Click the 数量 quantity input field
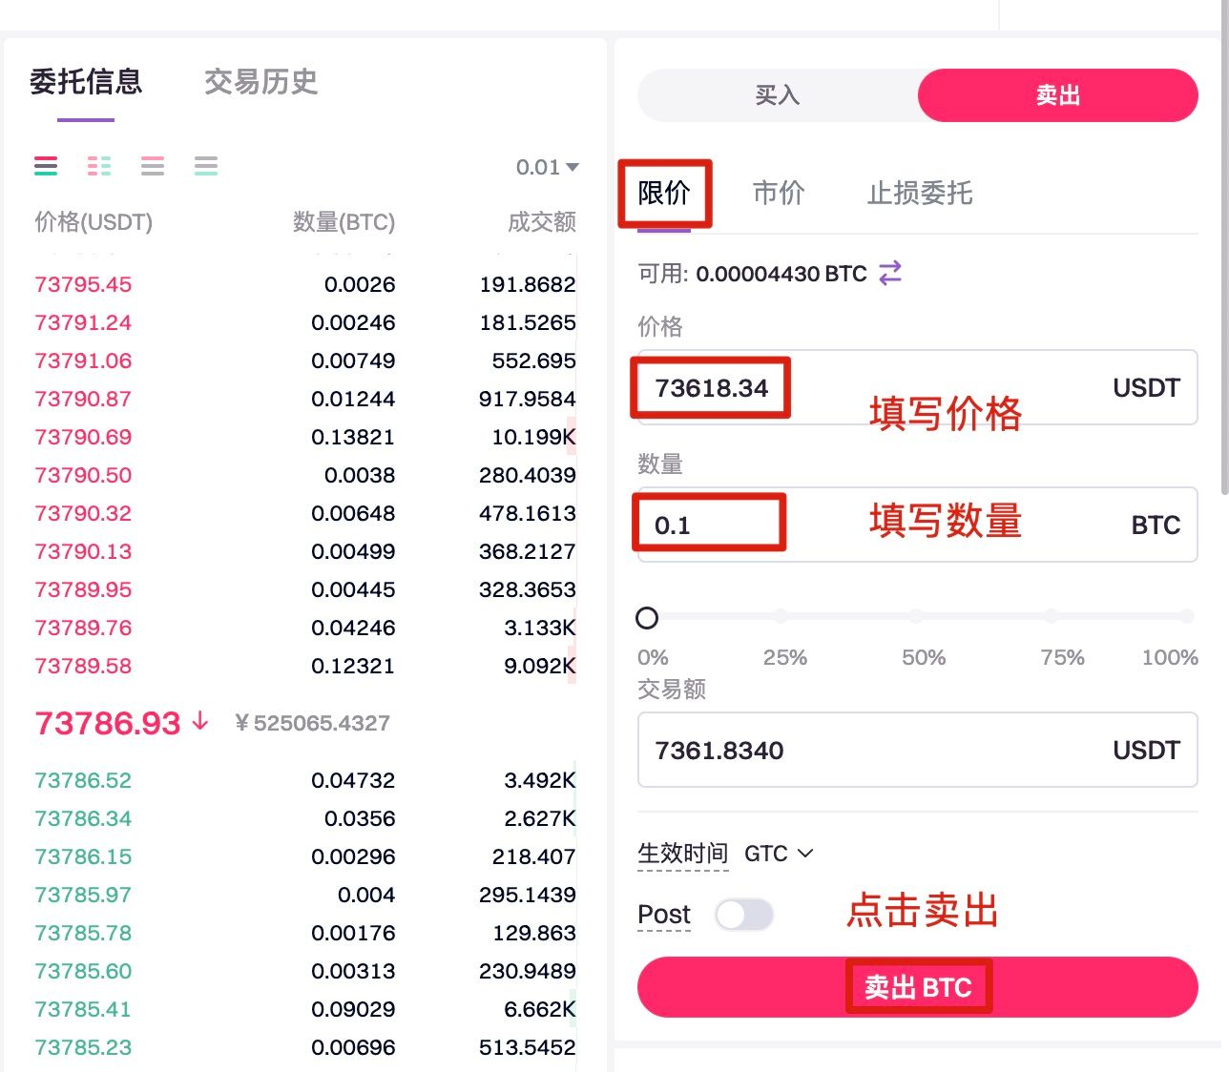The width and height of the screenshot is (1229, 1072). pyautogui.click(x=916, y=525)
